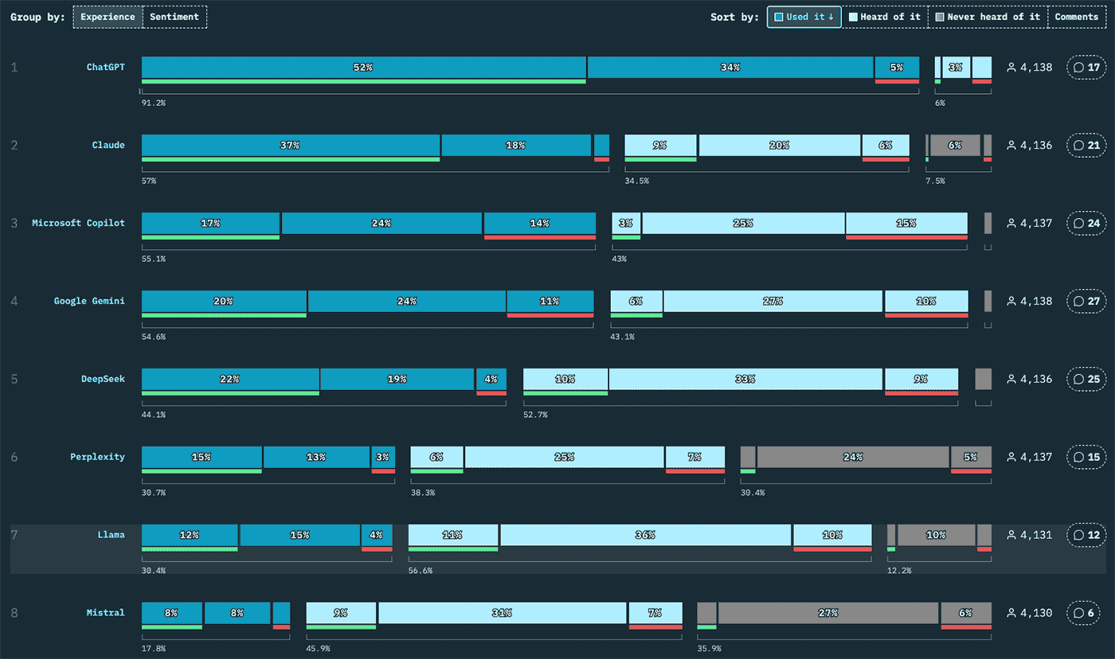
Task: Select Mistral 31% heard-of-it segment
Action: click(x=503, y=614)
